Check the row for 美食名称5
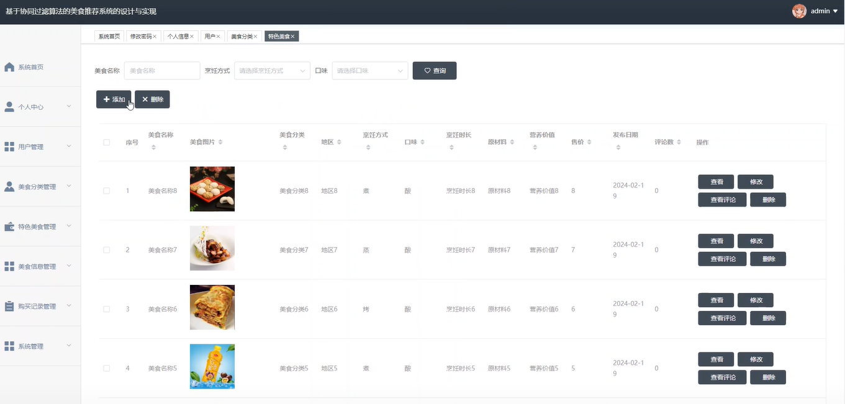845x404 pixels. 107,368
